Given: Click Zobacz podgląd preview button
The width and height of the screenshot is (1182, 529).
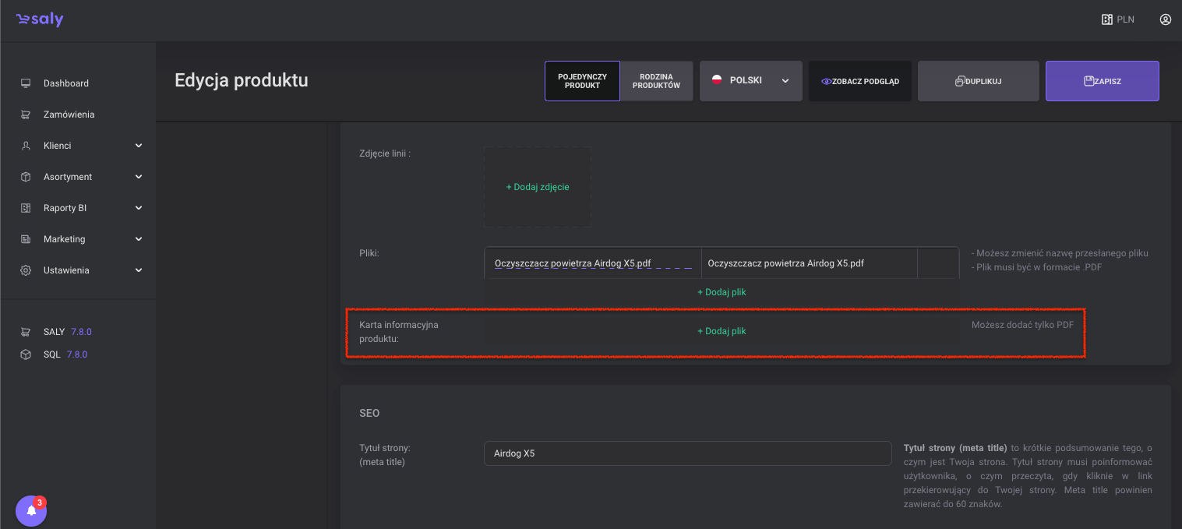Looking at the screenshot, I should coord(859,81).
